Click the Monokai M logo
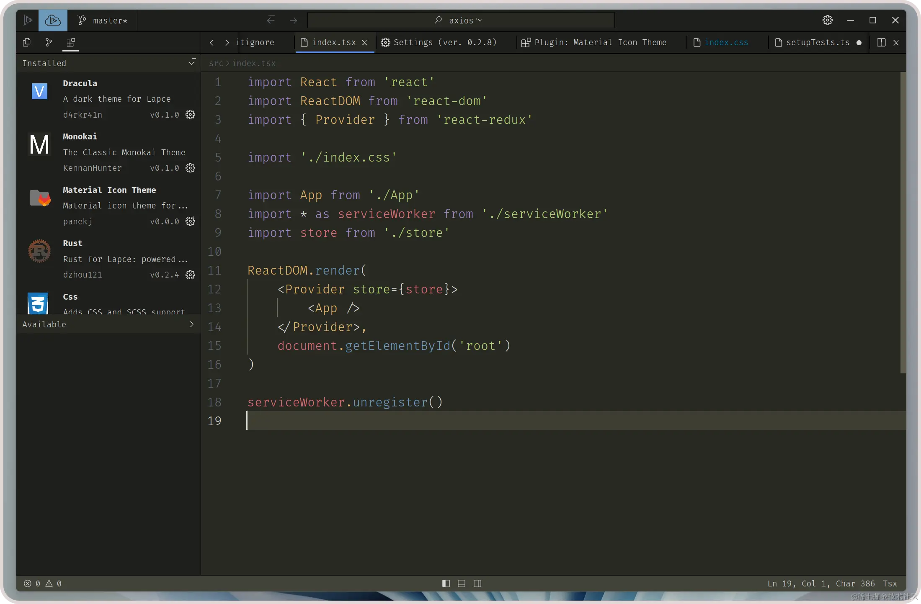The image size is (921, 604). (x=39, y=145)
